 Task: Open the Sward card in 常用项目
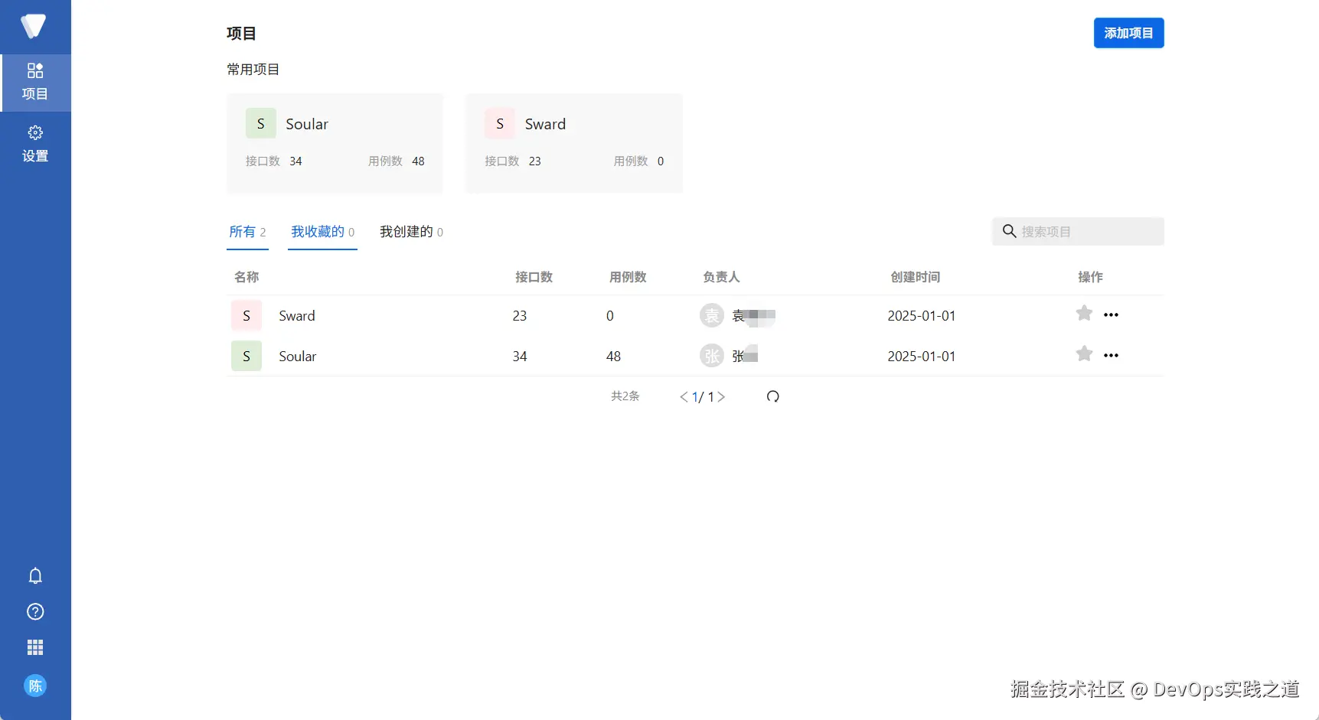pos(574,143)
